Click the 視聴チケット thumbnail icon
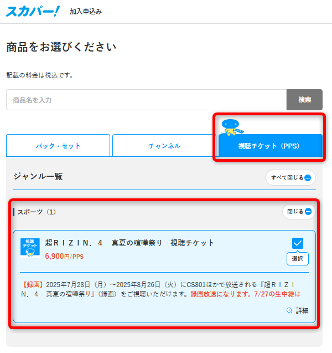332x353 pixels. click(30, 247)
